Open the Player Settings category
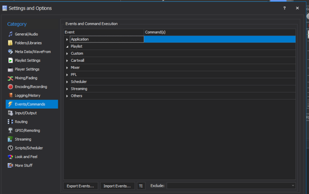Image resolution: width=309 pixels, height=194 pixels. pos(27,69)
